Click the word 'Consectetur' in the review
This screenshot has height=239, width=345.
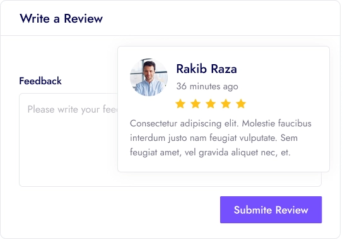click(153, 123)
